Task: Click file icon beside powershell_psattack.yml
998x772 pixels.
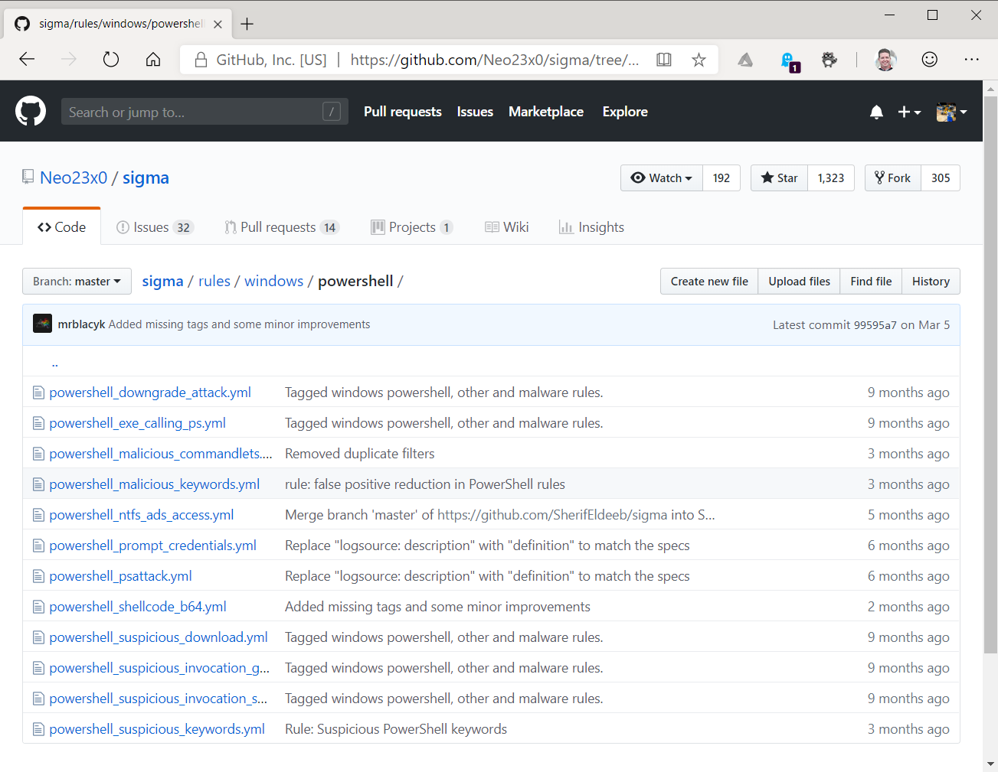Action: pyautogui.click(x=38, y=576)
